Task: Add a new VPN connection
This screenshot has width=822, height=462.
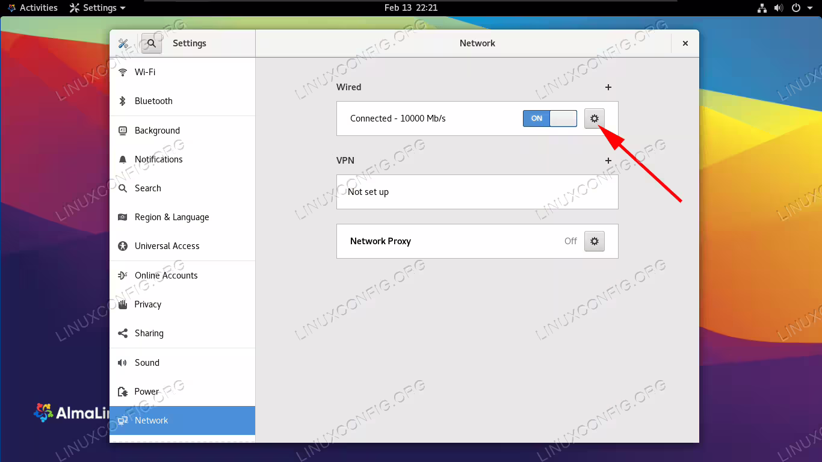Action: pos(608,161)
